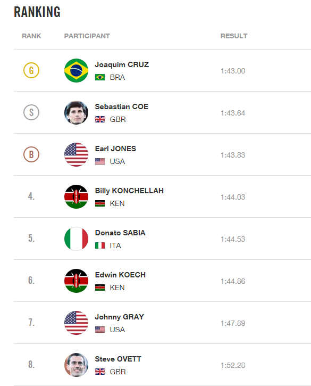Open Earl JONES athlete name link
The image size is (311, 386).
coord(115,149)
